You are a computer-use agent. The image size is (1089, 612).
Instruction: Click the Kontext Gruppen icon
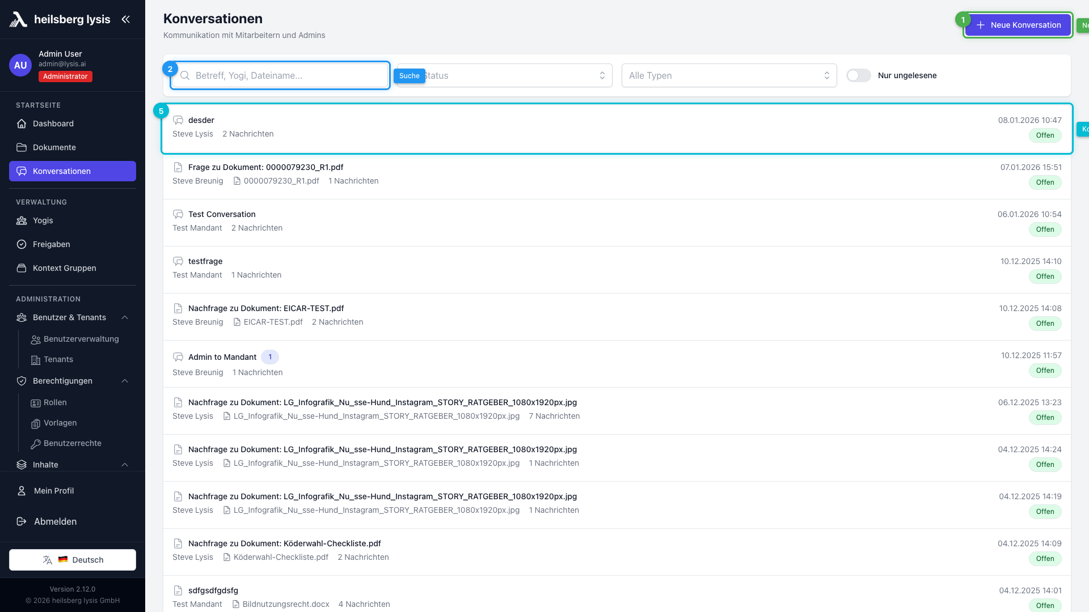[22, 268]
